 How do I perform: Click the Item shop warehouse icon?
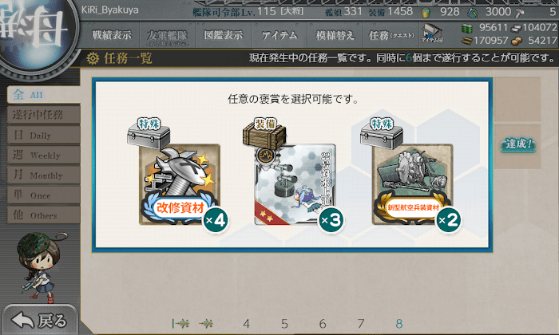(432, 33)
